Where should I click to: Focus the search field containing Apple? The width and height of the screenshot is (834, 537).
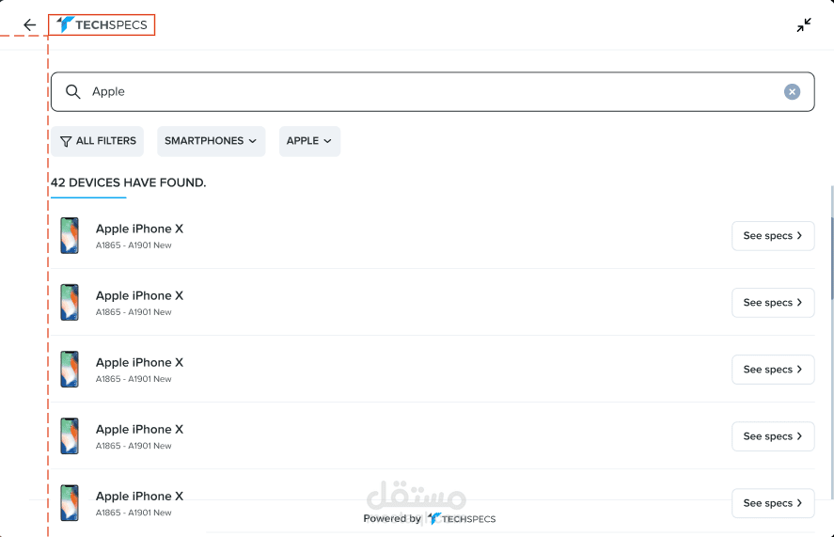pyautogui.click(x=433, y=91)
